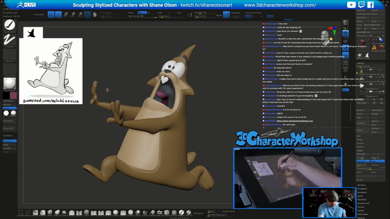Open Lightbox Tools
The image size is (390, 219).
370,32
